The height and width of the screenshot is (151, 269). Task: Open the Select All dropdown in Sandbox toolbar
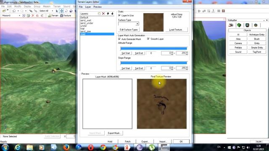[52, 11]
